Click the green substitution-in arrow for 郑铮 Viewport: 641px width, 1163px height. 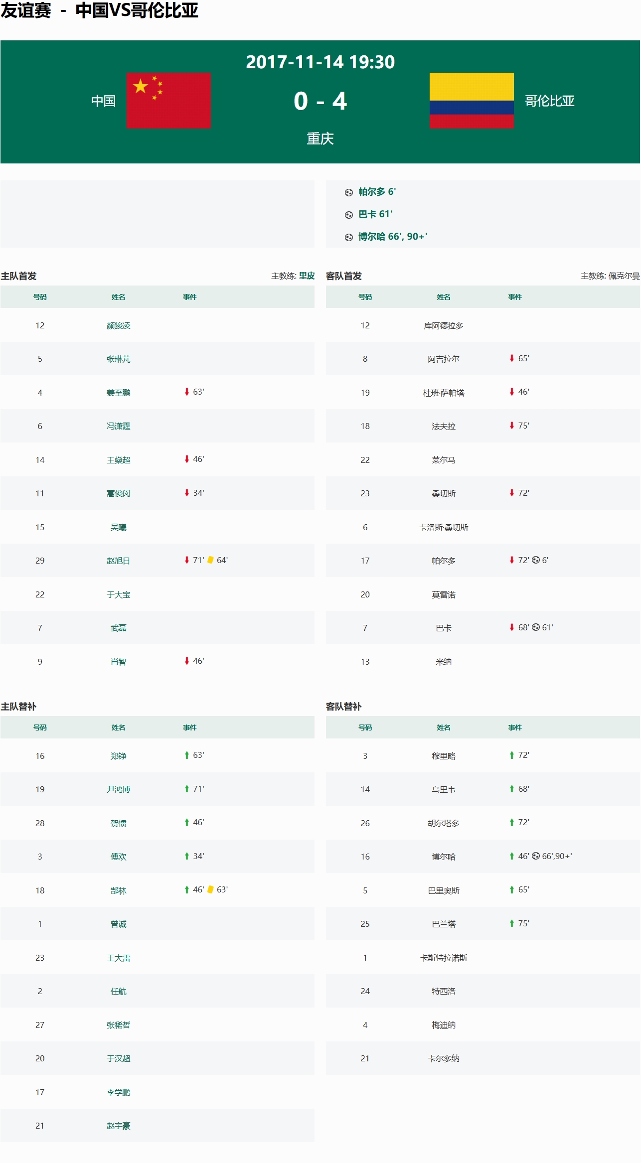187,755
